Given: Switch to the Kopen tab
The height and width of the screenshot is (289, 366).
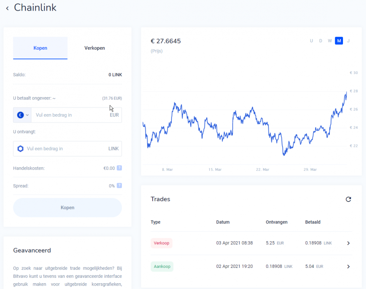Looking at the screenshot, I should point(40,48).
